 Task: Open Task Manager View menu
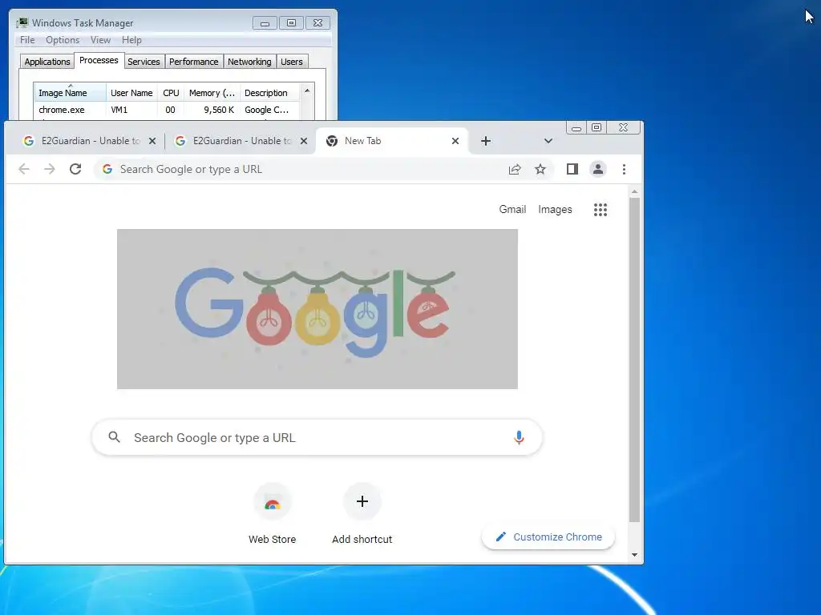point(100,40)
